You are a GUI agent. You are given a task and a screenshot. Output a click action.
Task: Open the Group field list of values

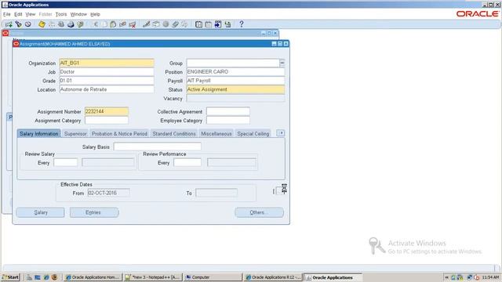(282, 63)
